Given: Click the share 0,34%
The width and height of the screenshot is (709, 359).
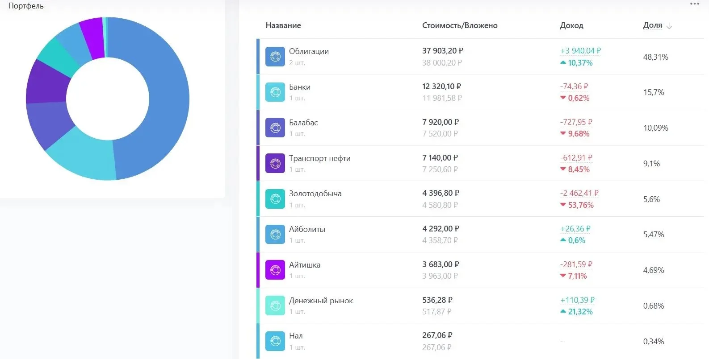Looking at the screenshot, I should coord(654,342).
